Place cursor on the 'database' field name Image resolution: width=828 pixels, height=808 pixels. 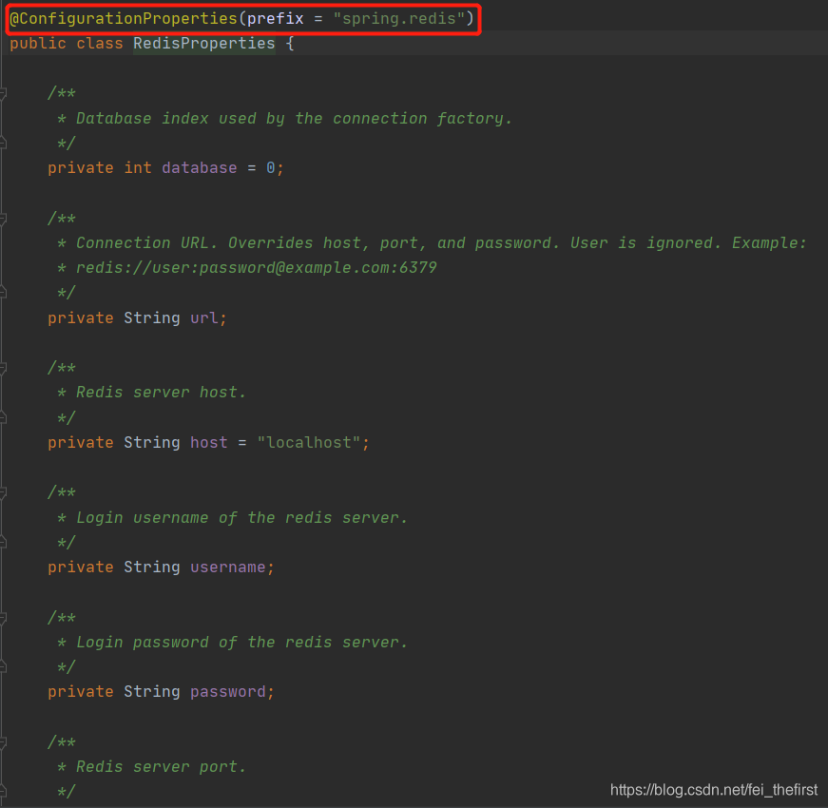click(199, 168)
